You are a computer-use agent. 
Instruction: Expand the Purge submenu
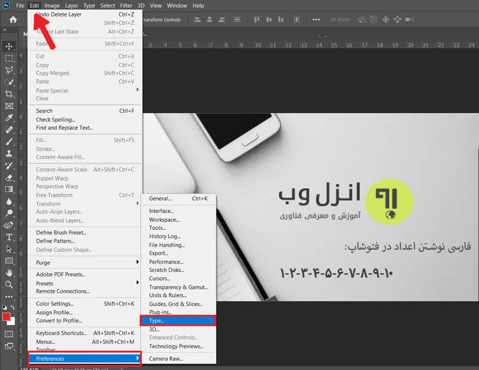click(x=84, y=262)
